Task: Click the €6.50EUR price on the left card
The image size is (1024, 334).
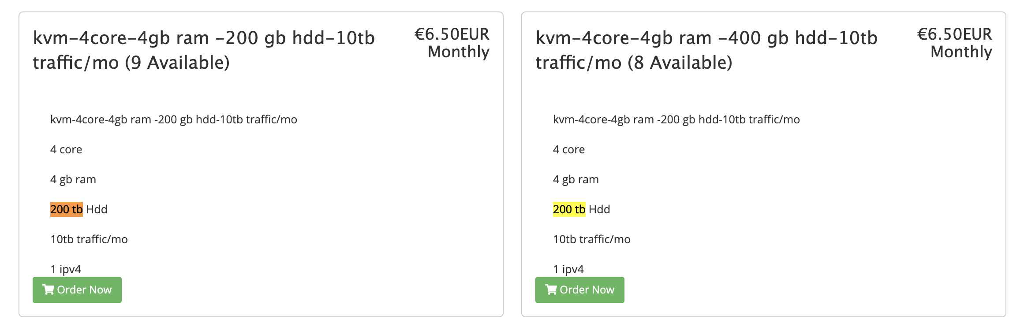Action: [x=452, y=34]
